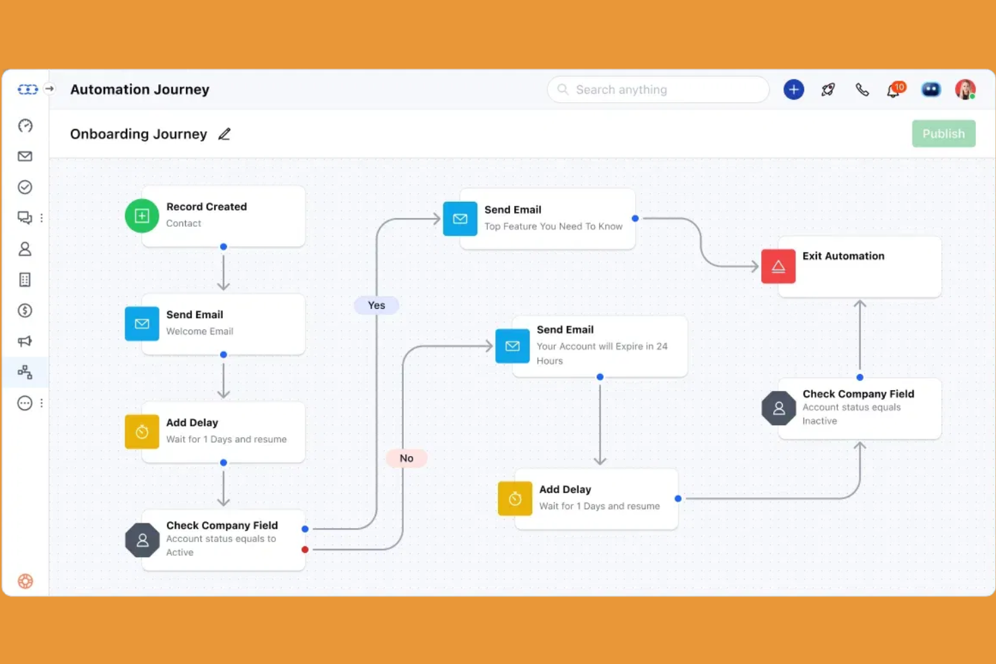The image size is (996, 664).
Task: Open the campaigns megaphone icon
Action: [25, 341]
